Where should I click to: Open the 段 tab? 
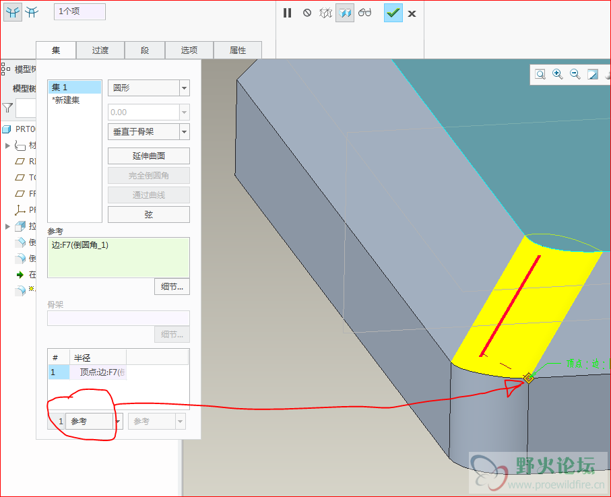[x=145, y=51]
